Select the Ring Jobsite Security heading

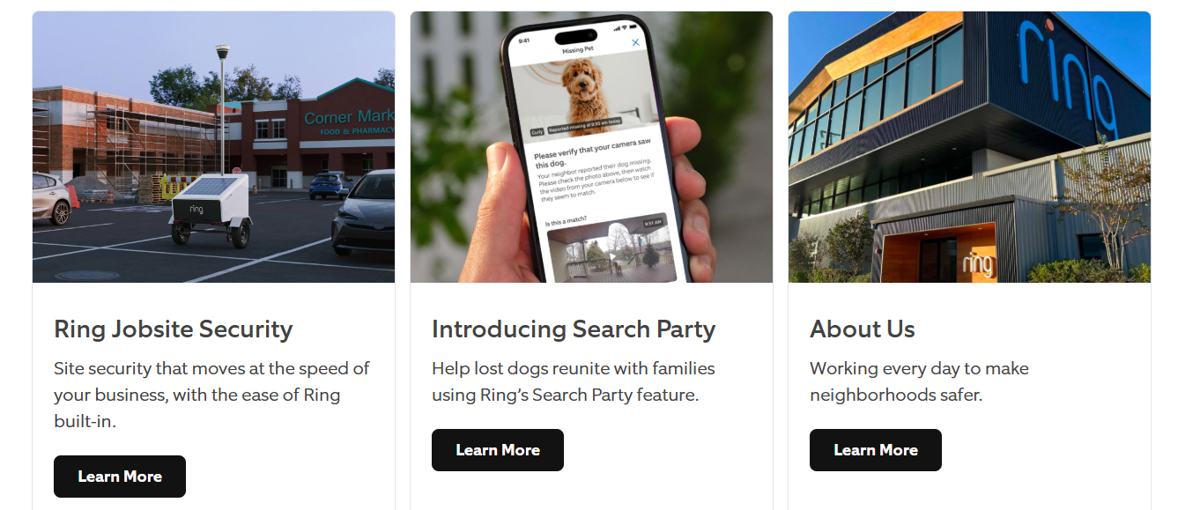coord(174,329)
